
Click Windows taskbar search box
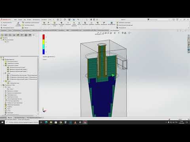click(22, 122)
